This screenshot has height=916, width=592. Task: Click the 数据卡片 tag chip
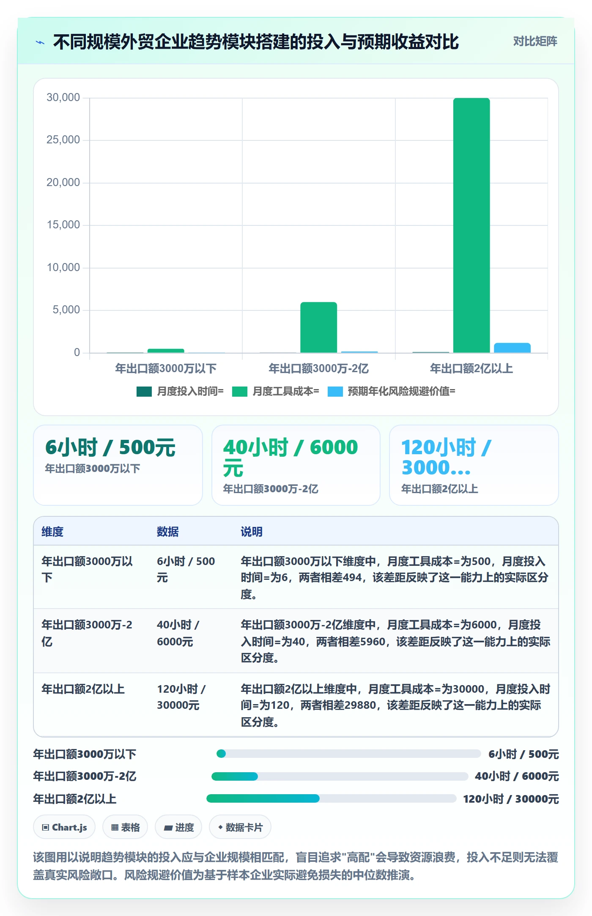pos(240,827)
